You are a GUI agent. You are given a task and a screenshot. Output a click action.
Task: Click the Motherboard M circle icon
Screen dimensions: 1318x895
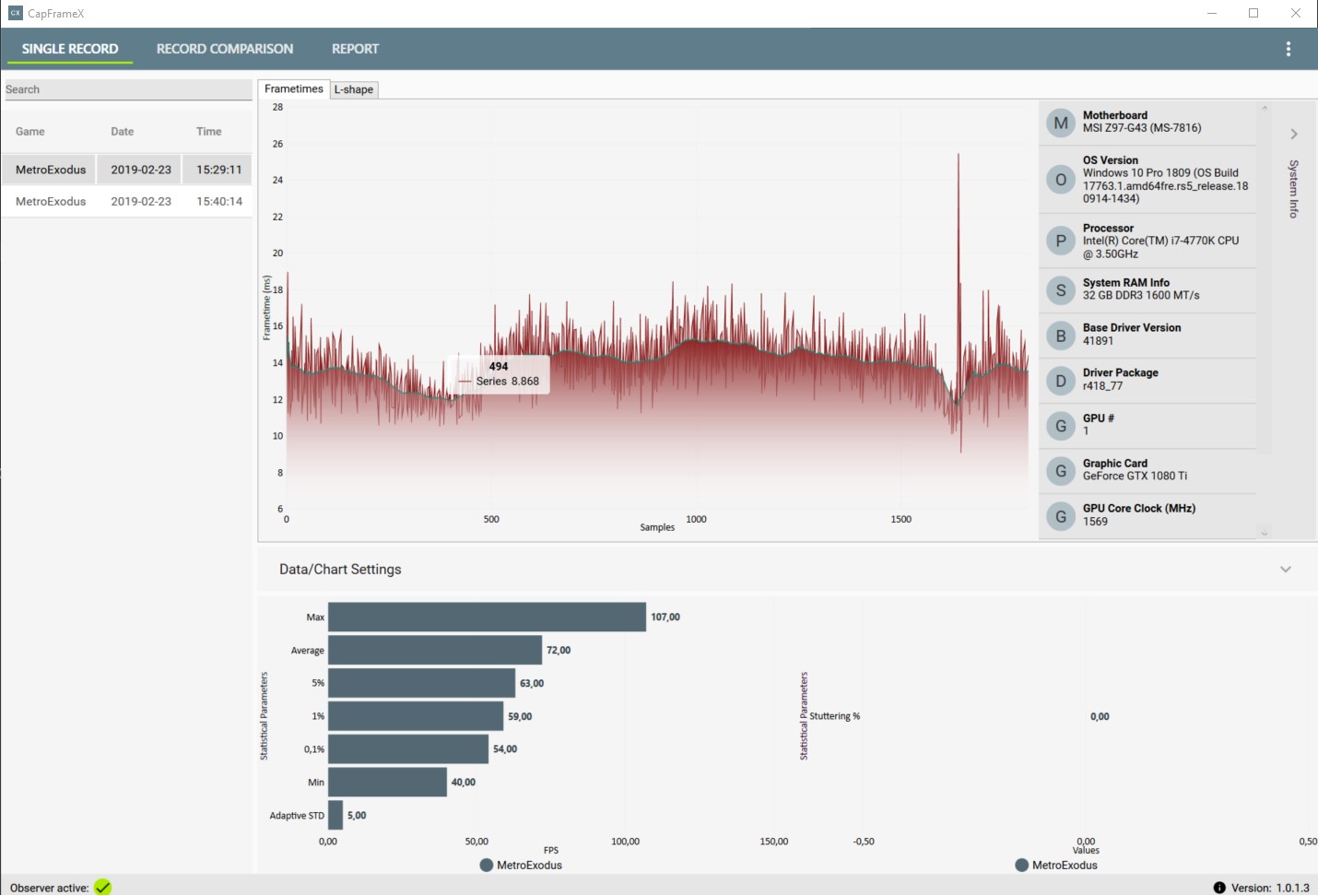1061,123
